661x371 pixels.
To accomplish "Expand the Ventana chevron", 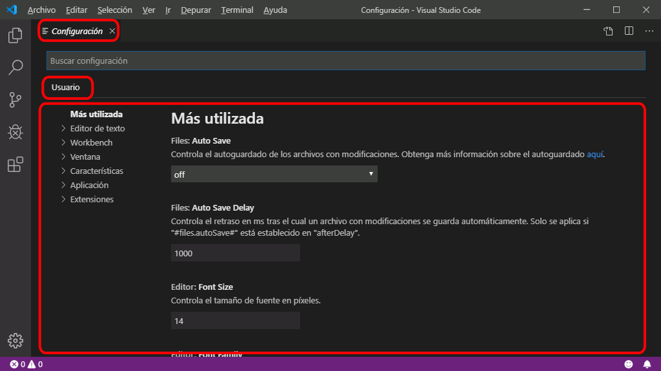I will click(63, 157).
